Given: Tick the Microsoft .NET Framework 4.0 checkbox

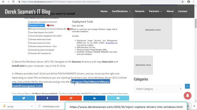Looking at the screenshot, I should (29, 53).
